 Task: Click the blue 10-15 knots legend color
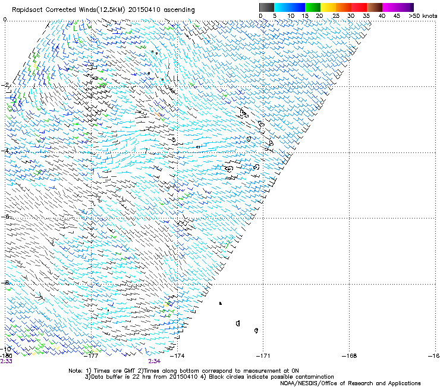[x=297, y=7]
